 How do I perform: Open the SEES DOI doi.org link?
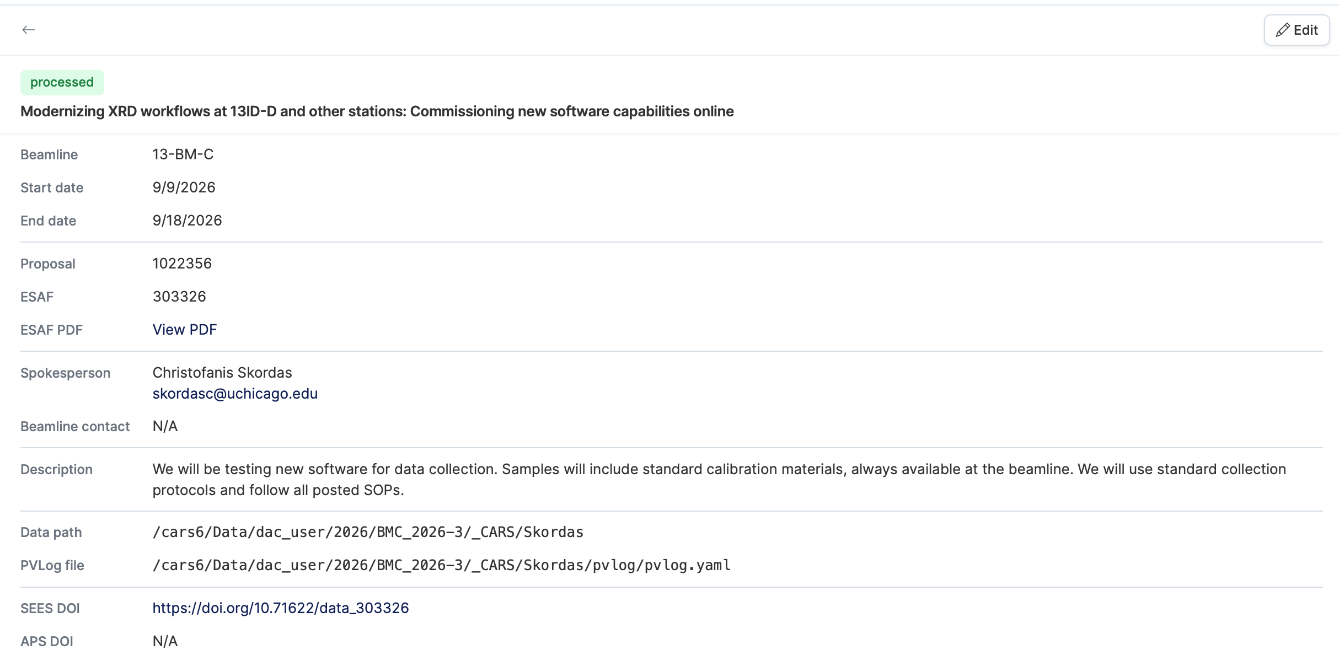[281, 608]
